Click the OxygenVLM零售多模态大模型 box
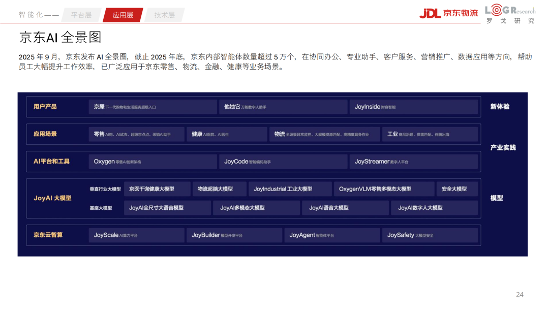 pos(384,189)
